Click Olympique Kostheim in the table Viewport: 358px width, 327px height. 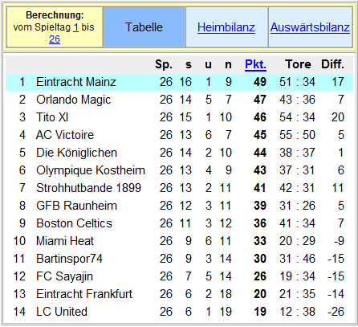point(91,170)
